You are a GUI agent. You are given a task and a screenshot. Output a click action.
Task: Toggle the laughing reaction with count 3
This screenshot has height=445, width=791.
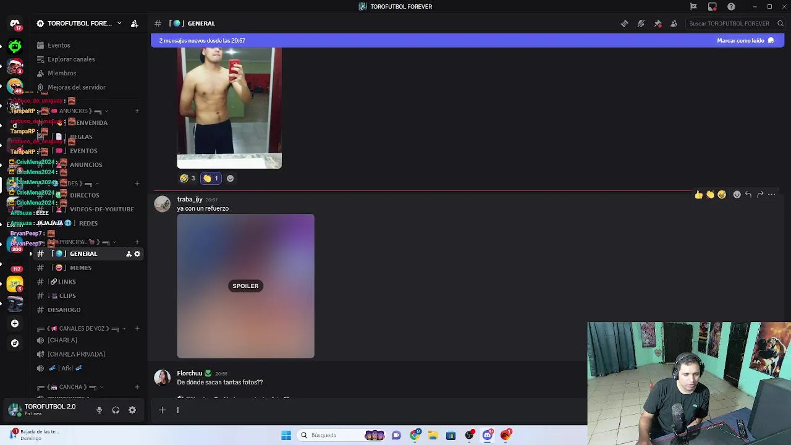187,179
